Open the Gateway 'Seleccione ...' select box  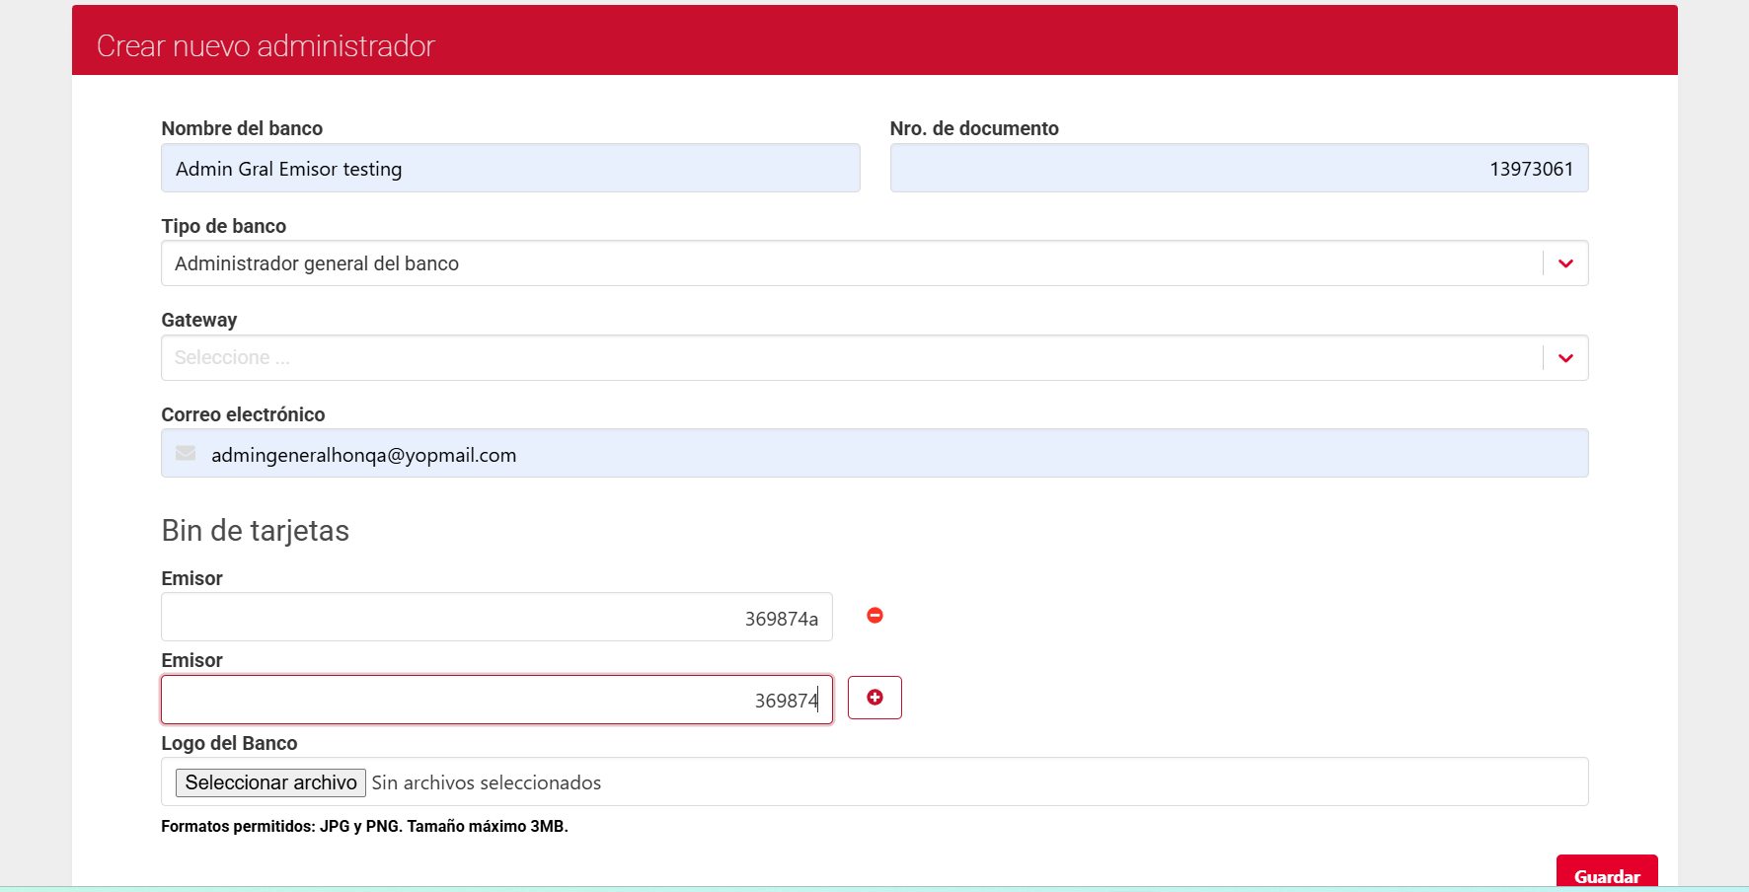(849, 358)
